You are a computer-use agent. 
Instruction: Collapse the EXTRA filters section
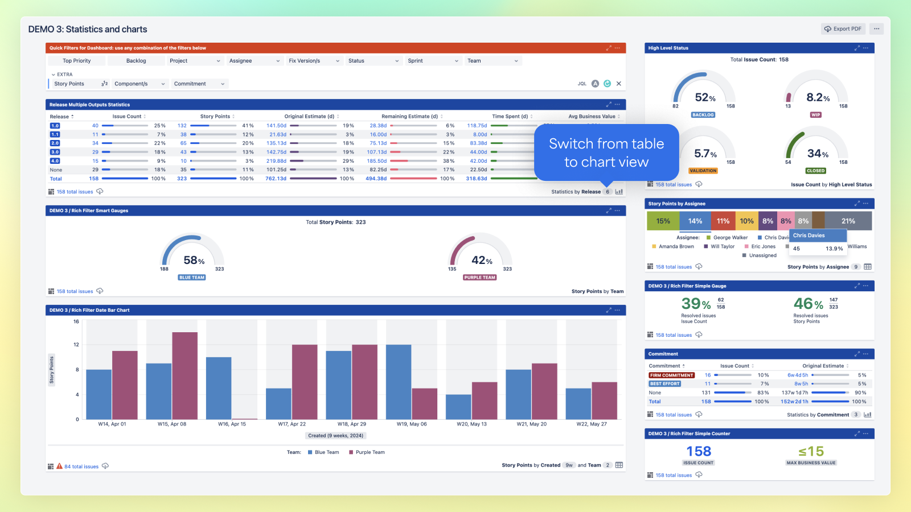52,74
